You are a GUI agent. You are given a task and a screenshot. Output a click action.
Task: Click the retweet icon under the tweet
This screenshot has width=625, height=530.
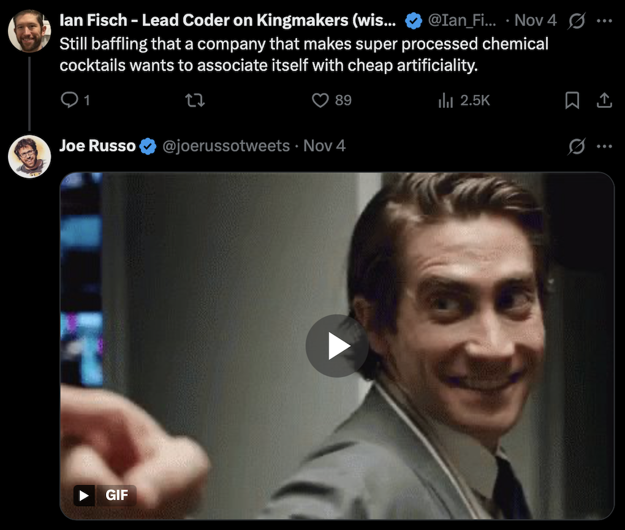point(195,100)
